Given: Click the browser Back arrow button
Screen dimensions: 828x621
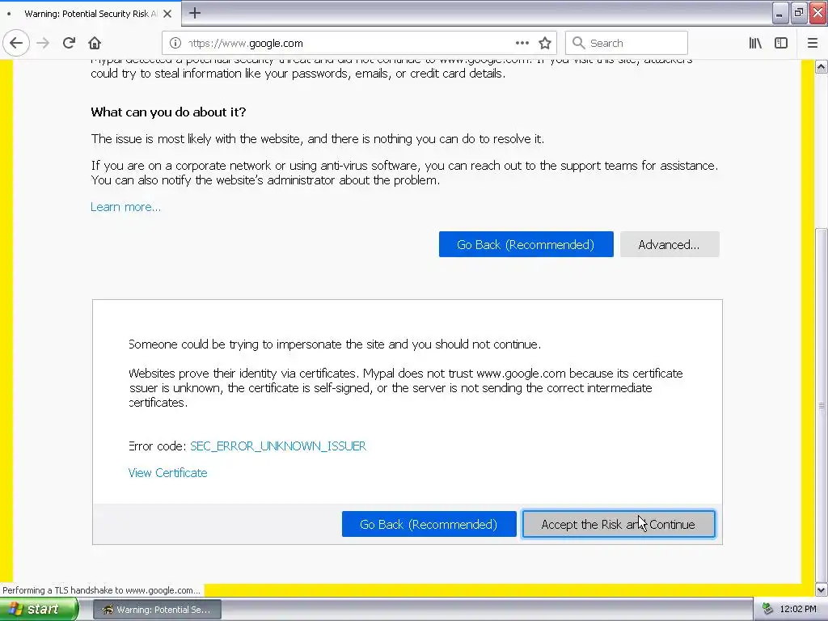Looking at the screenshot, I should pos(16,44).
